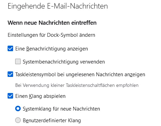Select the 'Systemklang für neue Nachrichten' radio button
Image resolution: width=161 pixels, height=126 pixels.
pyautogui.click(x=18, y=108)
